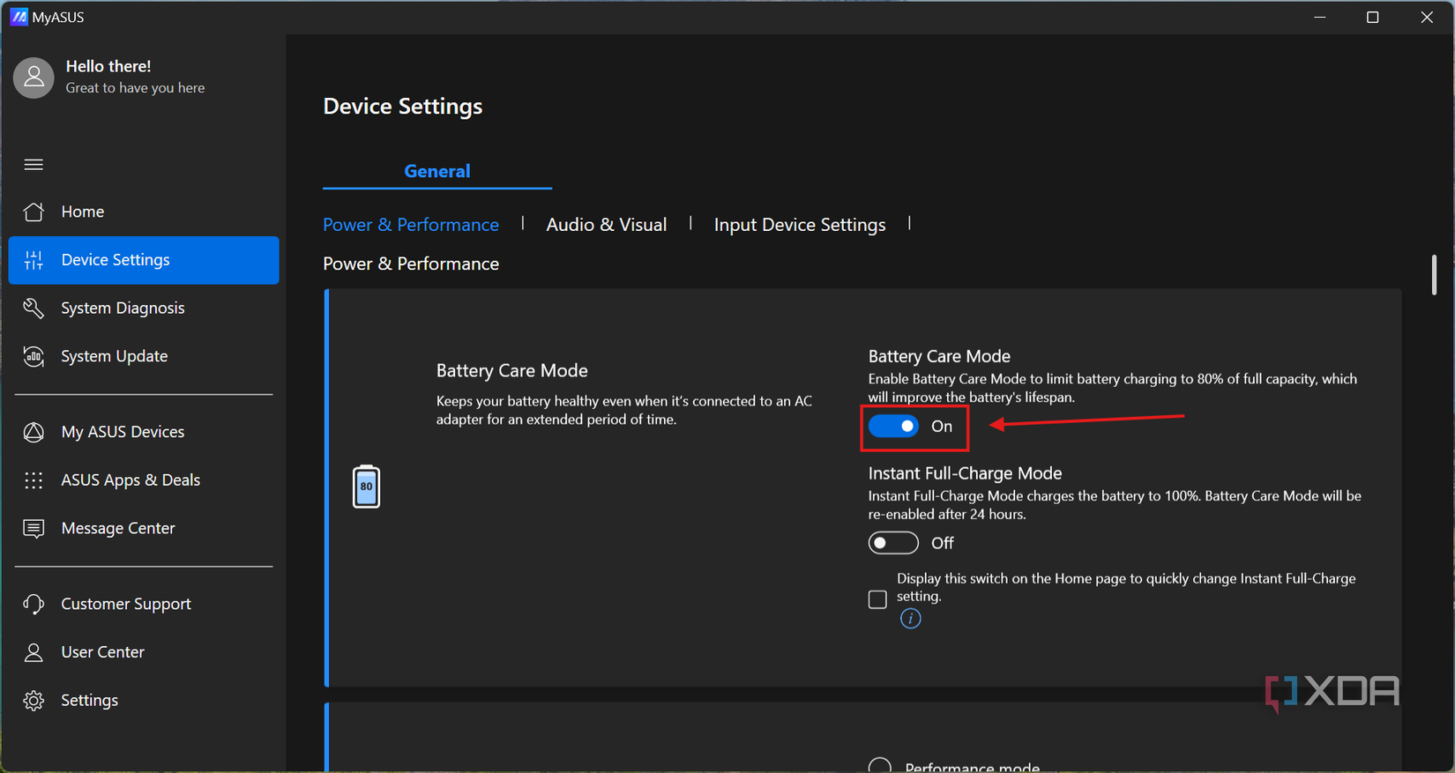Switch to the General tab
Screen dimensions: 1455x773
(x=436, y=171)
